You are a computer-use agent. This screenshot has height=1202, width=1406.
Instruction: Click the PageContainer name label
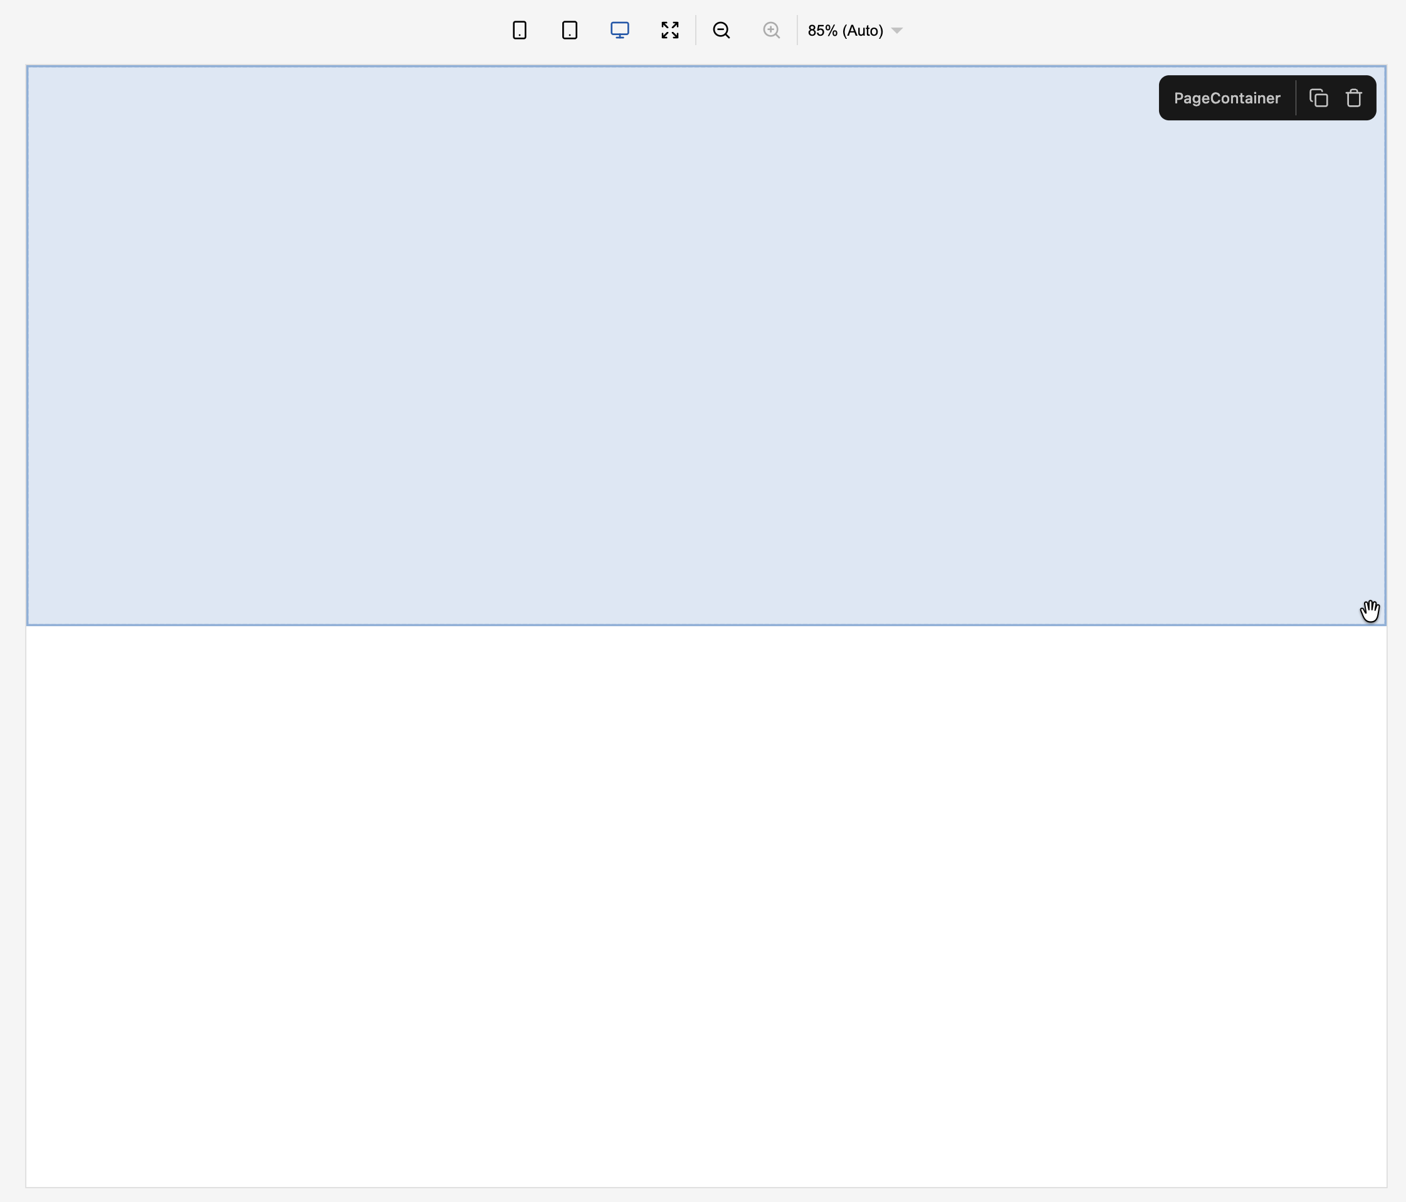[1227, 98]
